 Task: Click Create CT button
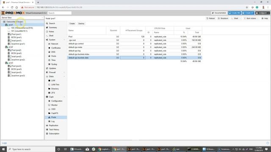pos(248,13)
